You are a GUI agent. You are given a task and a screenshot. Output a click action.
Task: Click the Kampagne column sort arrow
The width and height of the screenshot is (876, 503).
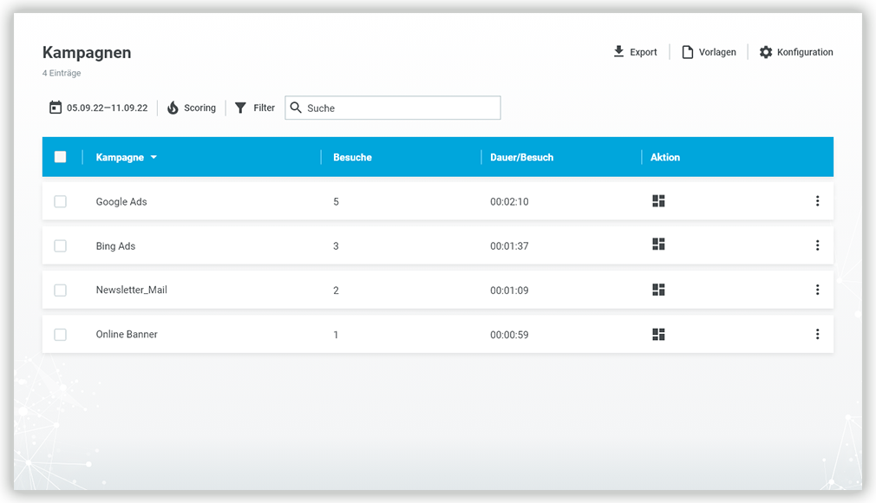154,158
